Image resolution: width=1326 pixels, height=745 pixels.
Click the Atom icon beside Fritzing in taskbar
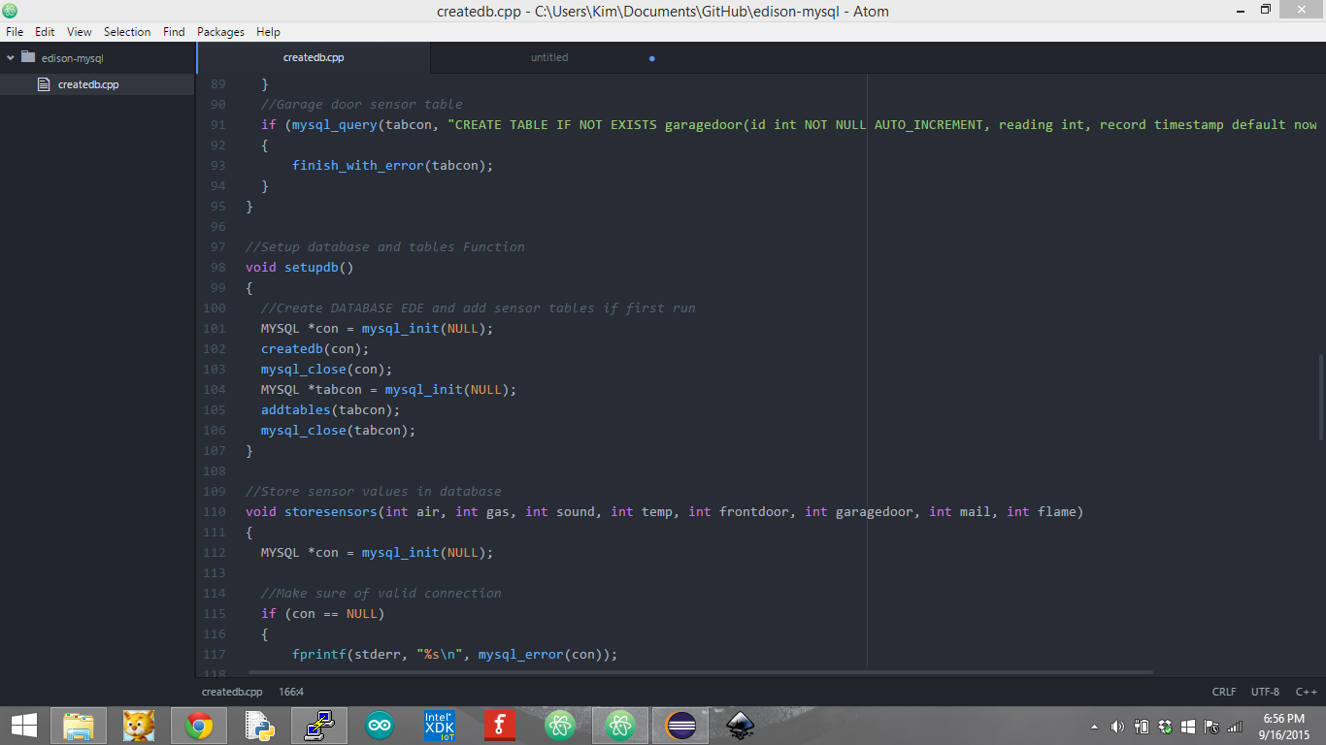(560, 726)
